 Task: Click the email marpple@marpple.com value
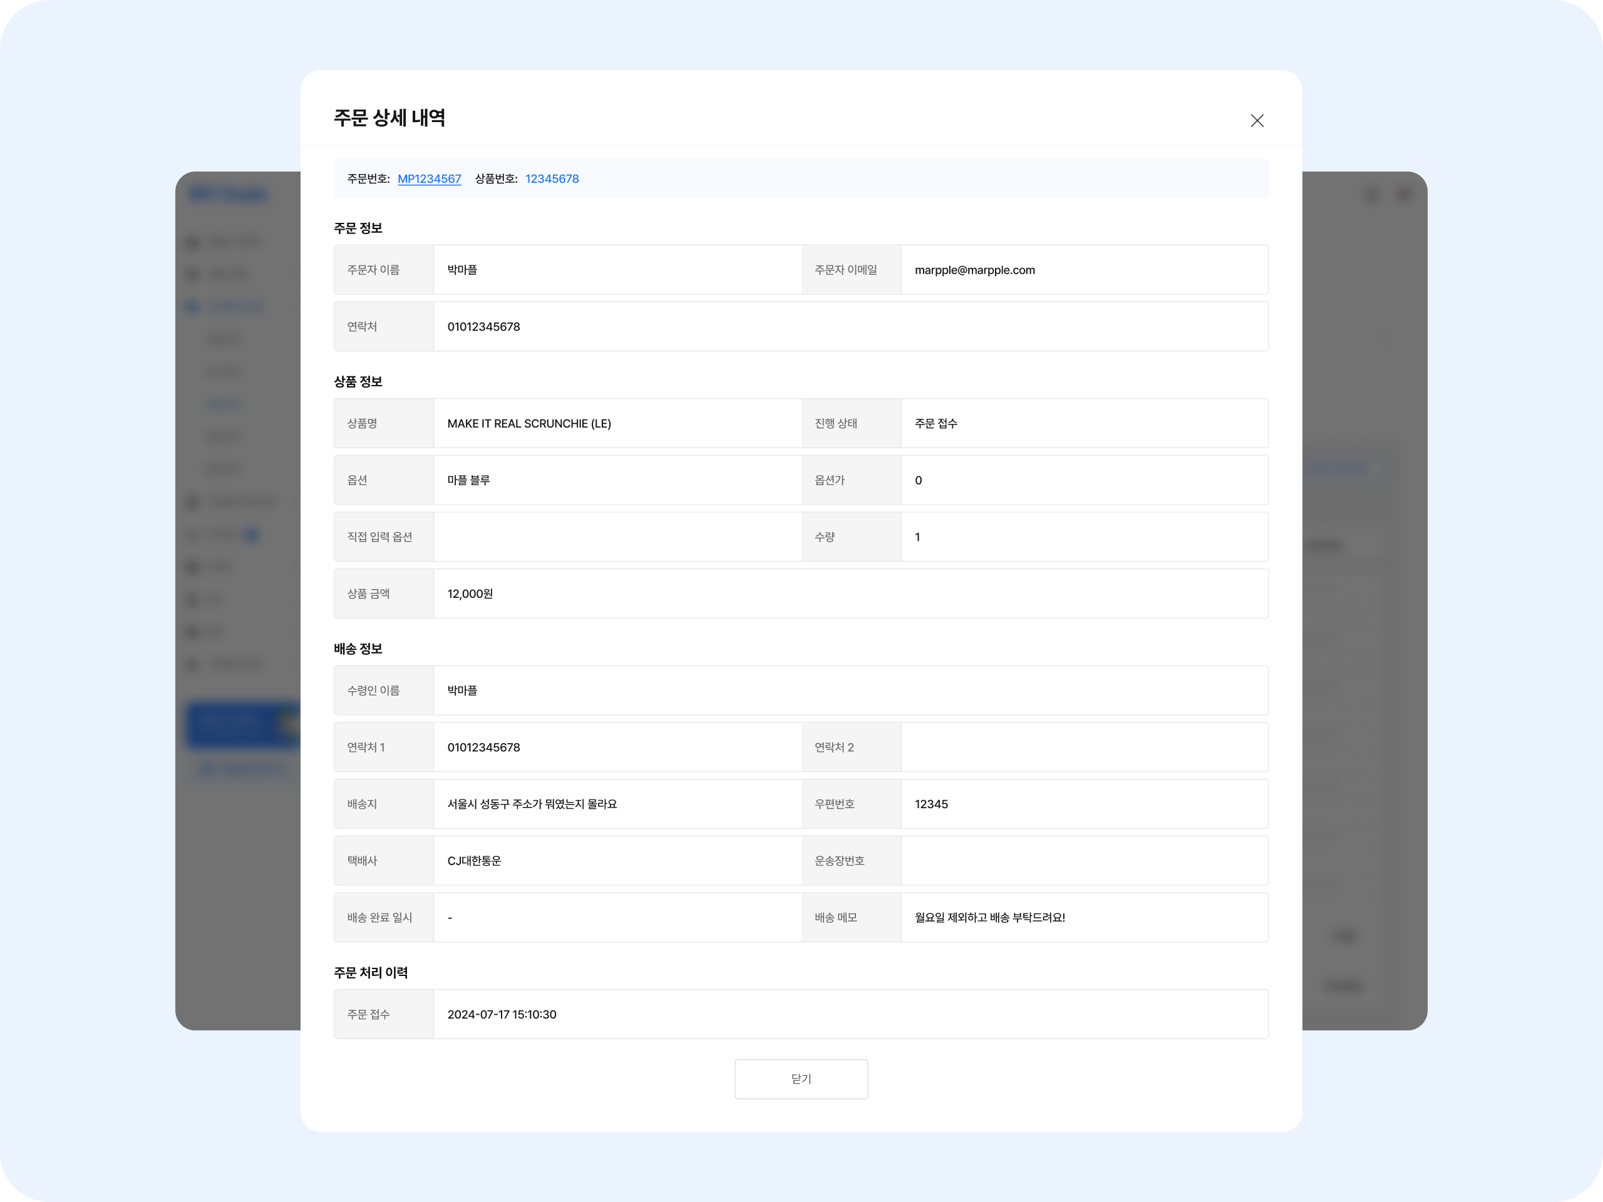(974, 270)
